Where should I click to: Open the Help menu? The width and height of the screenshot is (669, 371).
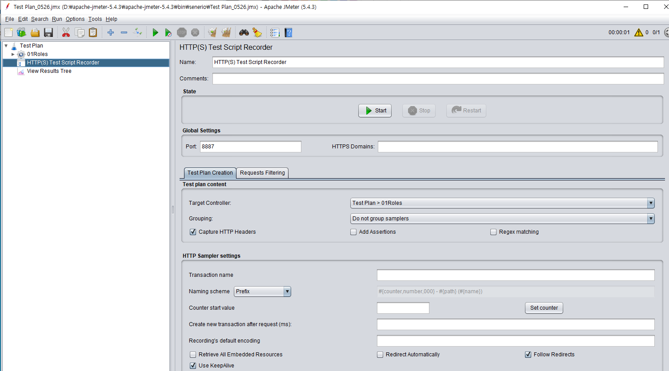pos(112,19)
